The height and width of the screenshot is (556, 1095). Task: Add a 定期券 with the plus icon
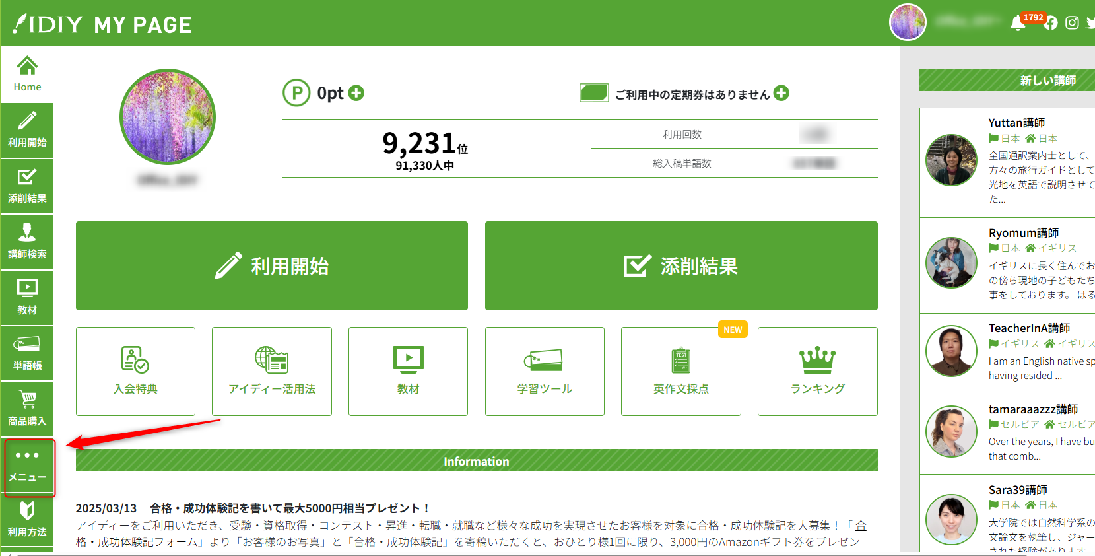pyautogui.click(x=781, y=93)
